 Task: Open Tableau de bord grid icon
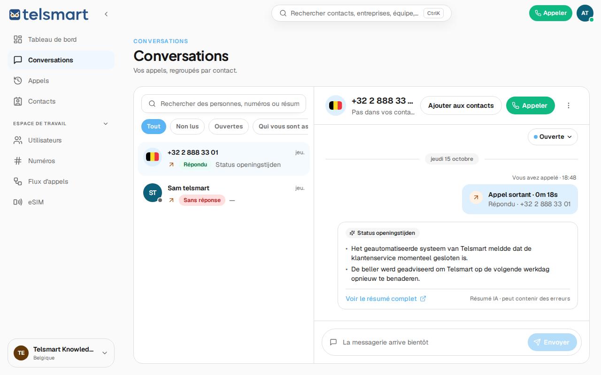tap(18, 39)
